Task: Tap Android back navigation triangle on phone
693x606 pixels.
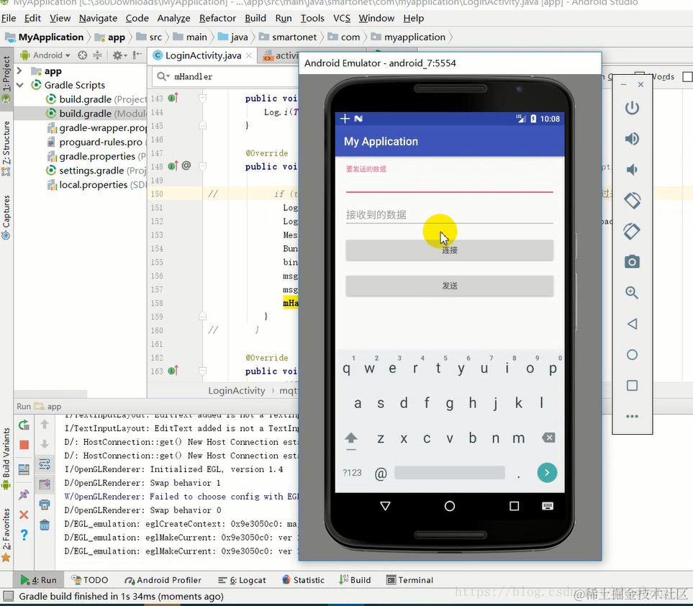Action: (x=385, y=506)
